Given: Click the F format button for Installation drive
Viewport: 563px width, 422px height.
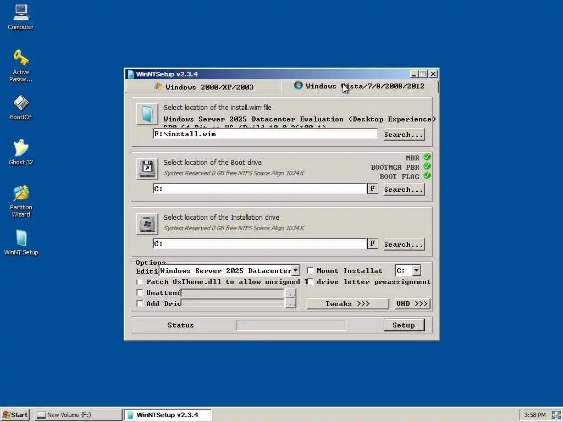Looking at the screenshot, I should 372,243.
